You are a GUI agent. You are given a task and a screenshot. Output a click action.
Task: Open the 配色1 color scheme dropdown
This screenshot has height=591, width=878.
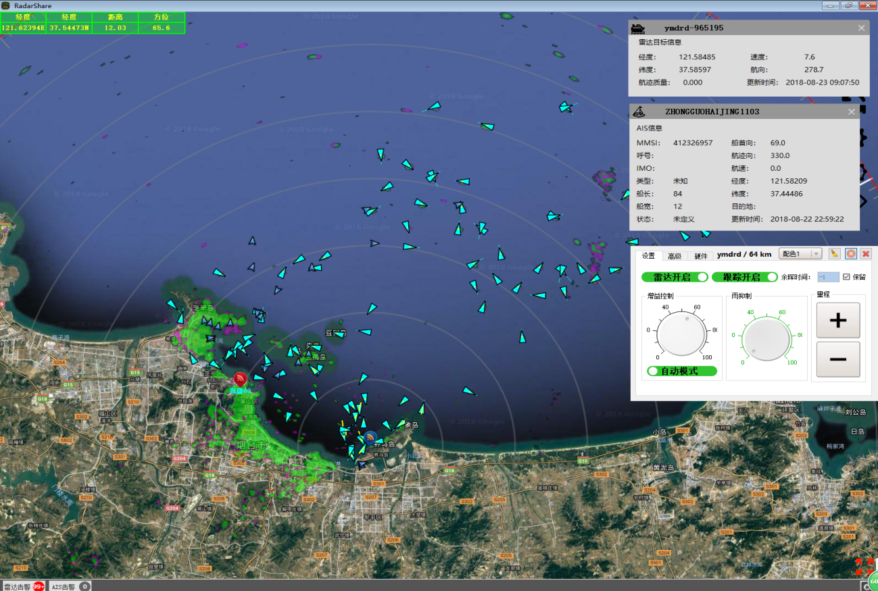click(800, 254)
